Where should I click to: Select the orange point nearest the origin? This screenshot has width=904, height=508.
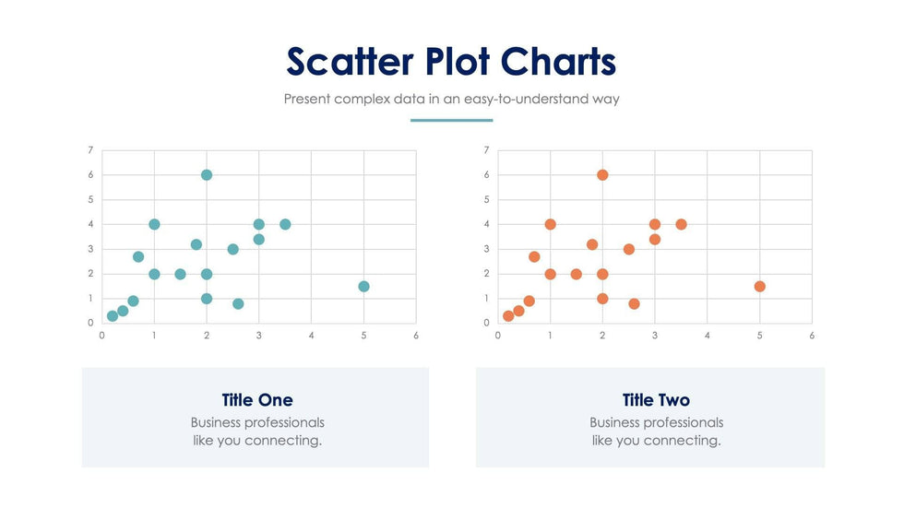[x=508, y=316]
